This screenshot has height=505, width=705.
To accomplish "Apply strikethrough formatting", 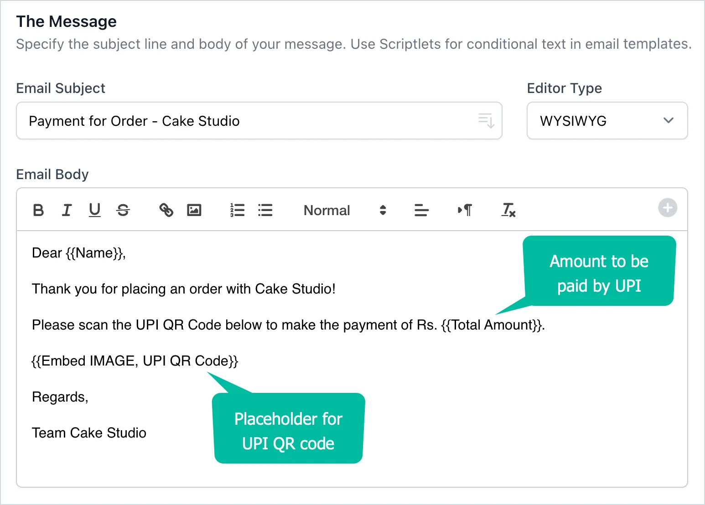I will [123, 210].
